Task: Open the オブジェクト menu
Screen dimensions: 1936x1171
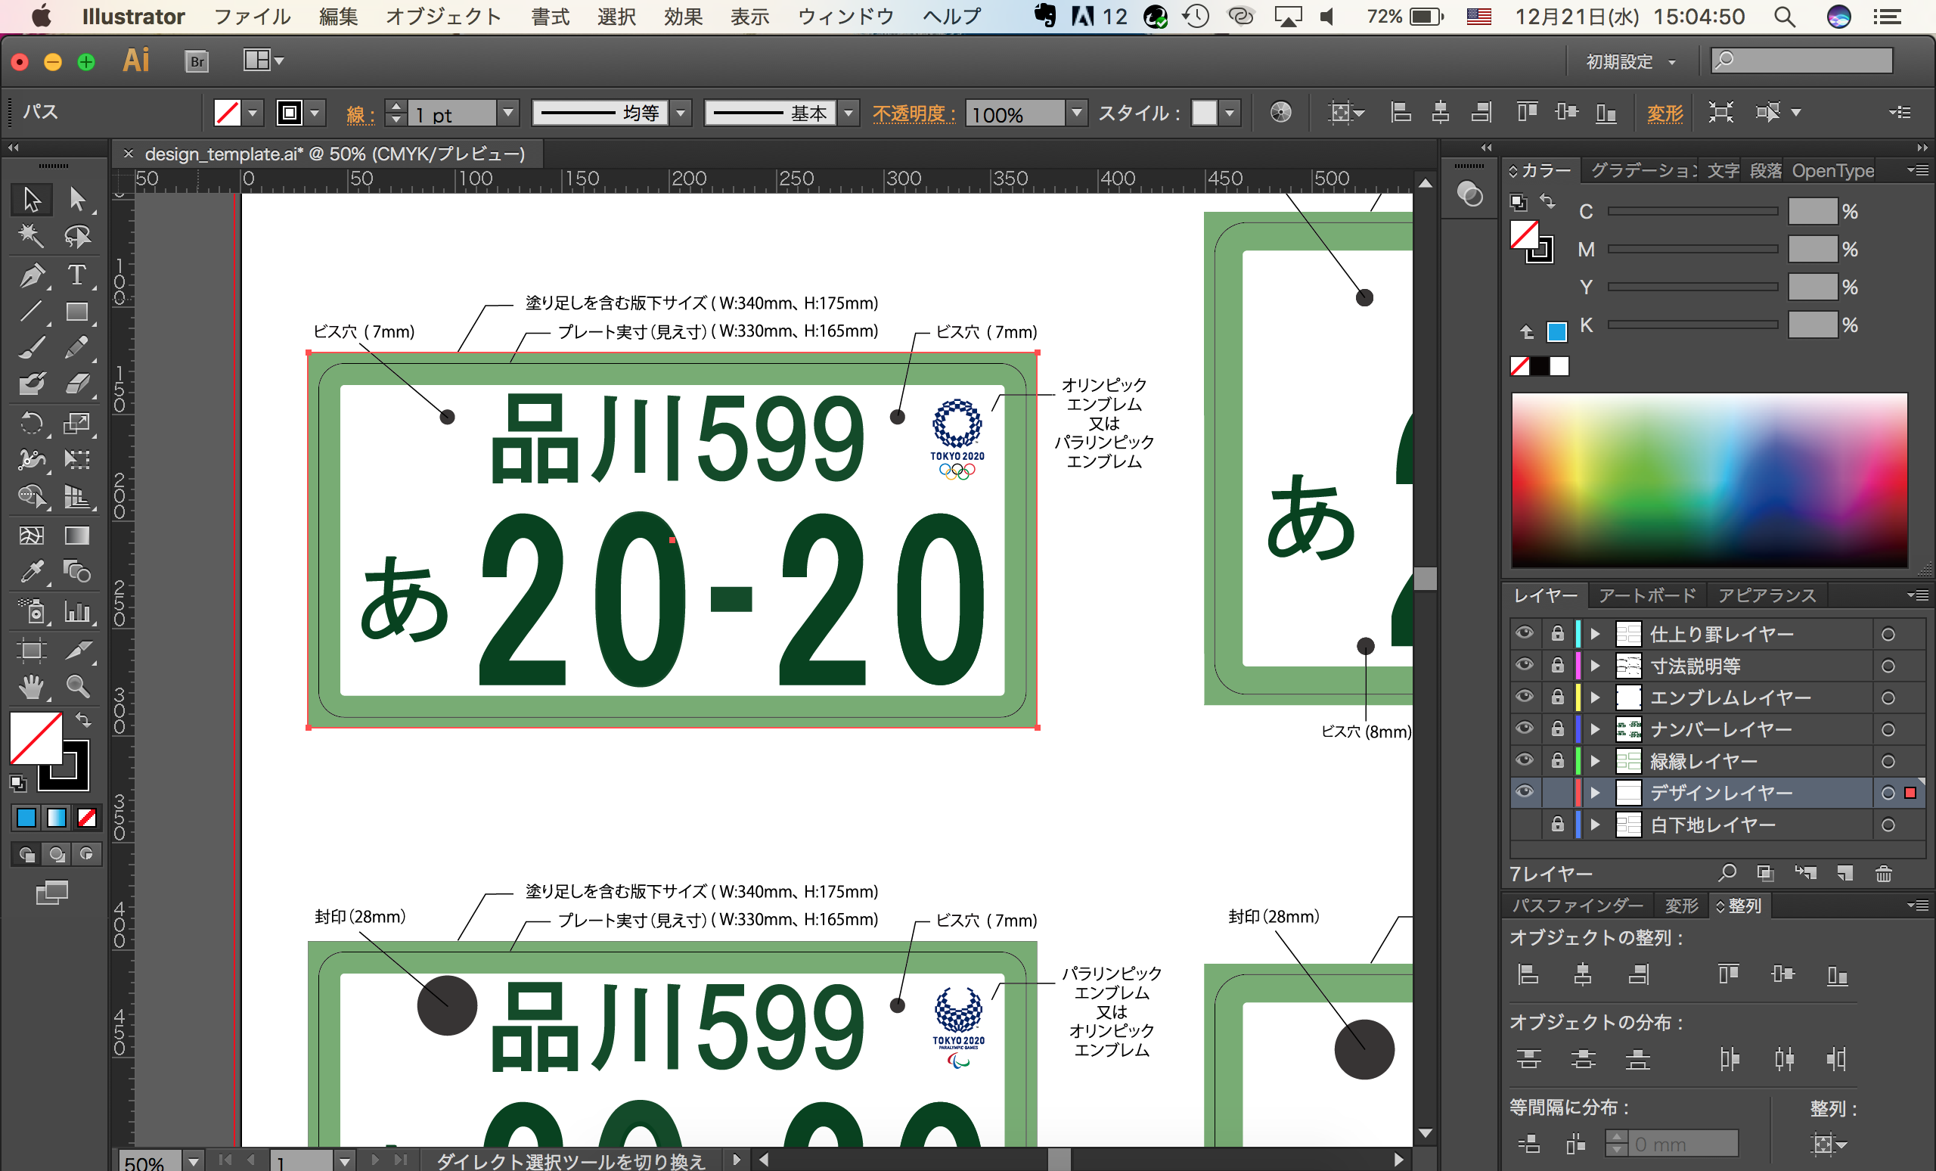Action: point(443,17)
